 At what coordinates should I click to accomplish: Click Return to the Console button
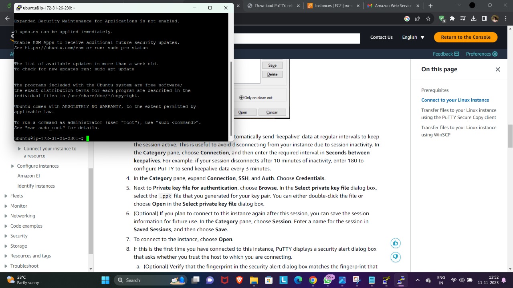coord(465,37)
